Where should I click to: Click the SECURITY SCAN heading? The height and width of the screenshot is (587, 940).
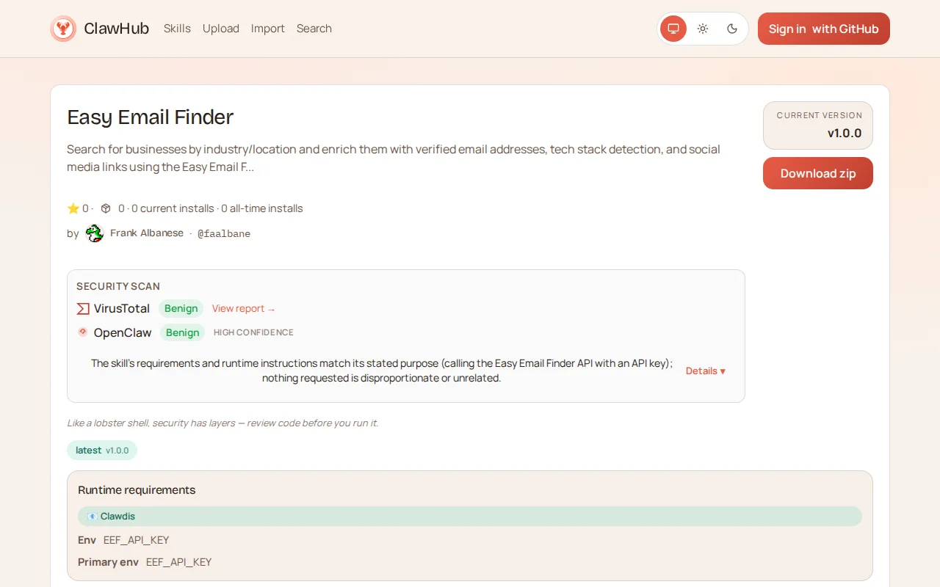pos(118,286)
